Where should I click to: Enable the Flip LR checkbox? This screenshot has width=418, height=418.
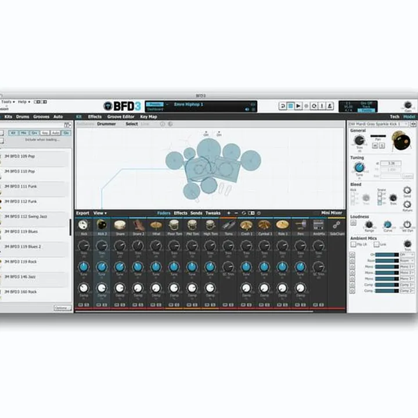pos(354,244)
